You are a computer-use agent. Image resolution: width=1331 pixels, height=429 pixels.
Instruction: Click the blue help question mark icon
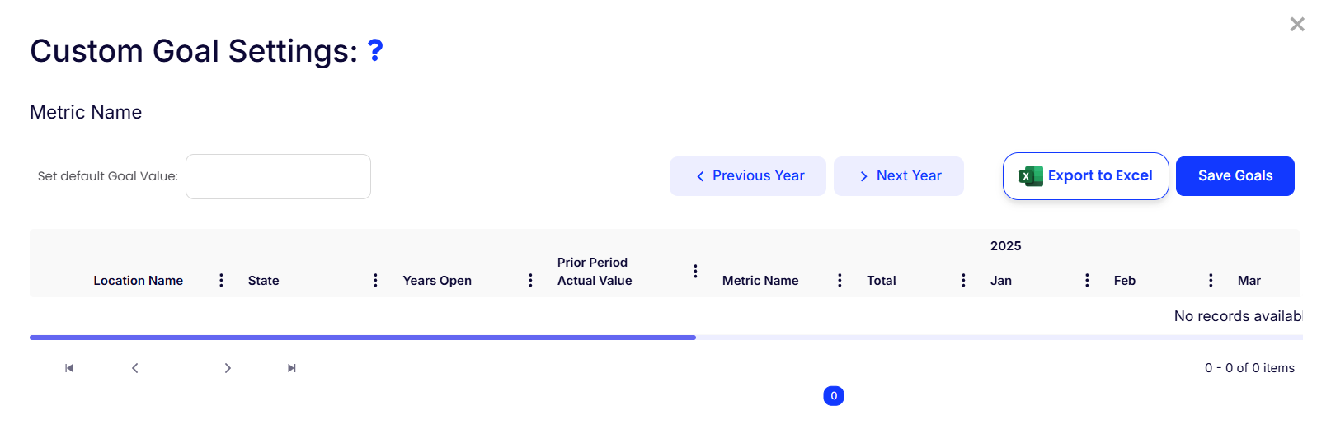point(375,51)
